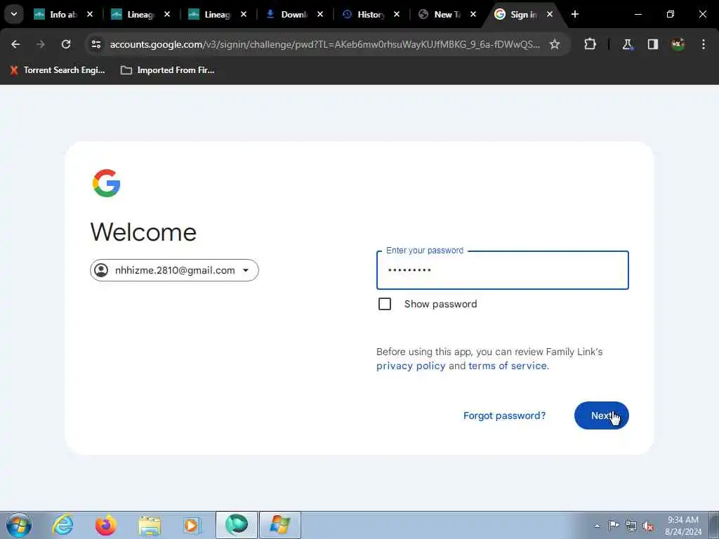Open the privacy policy link
This screenshot has width=719, height=539.
coord(411,366)
